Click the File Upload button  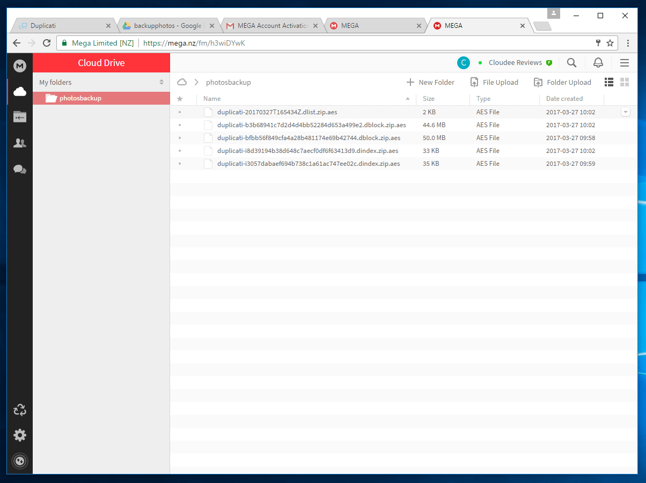point(494,82)
